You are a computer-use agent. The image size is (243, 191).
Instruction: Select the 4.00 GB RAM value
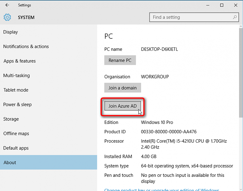click(x=149, y=156)
